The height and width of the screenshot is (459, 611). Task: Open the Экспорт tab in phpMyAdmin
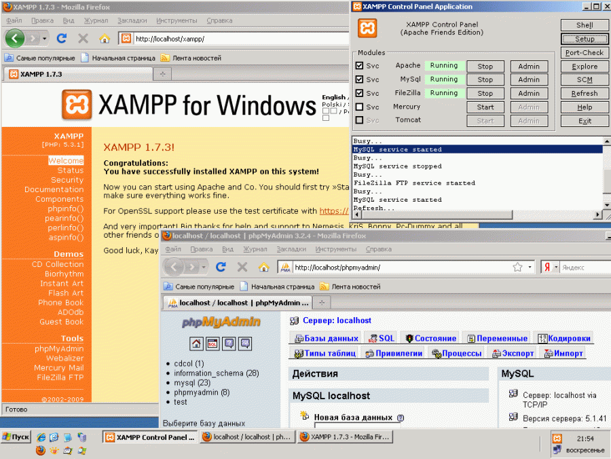[513, 353]
